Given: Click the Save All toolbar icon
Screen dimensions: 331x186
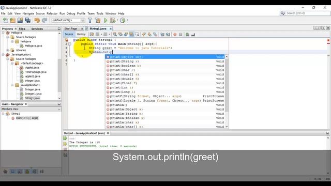Looking at the screenshot, I should click(x=27, y=20).
